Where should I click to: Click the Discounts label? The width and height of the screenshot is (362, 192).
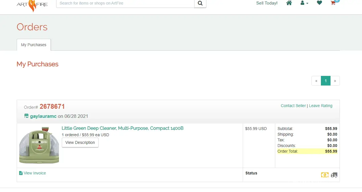coord(287,146)
